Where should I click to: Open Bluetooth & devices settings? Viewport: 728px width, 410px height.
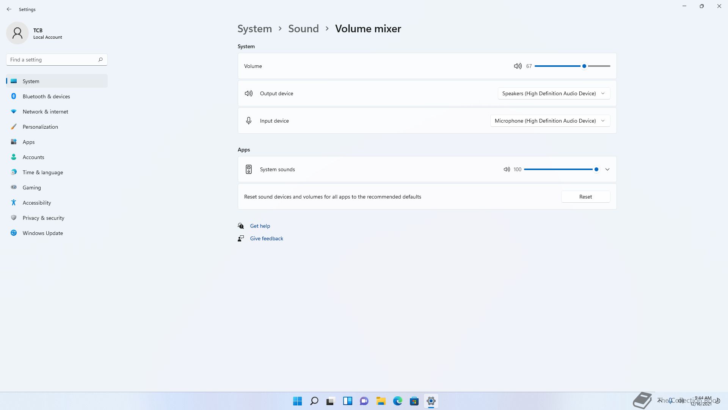(x=46, y=96)
